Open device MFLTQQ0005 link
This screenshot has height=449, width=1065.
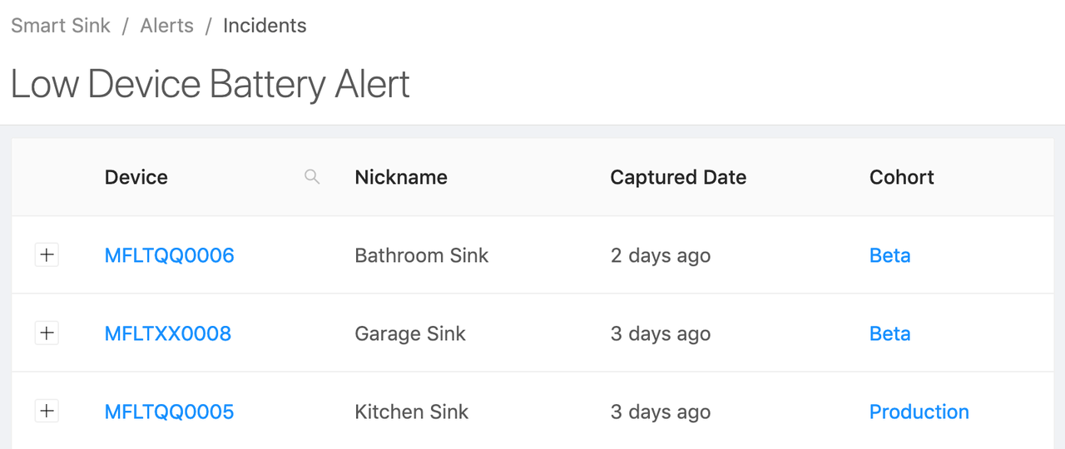(x=169, y=412)
